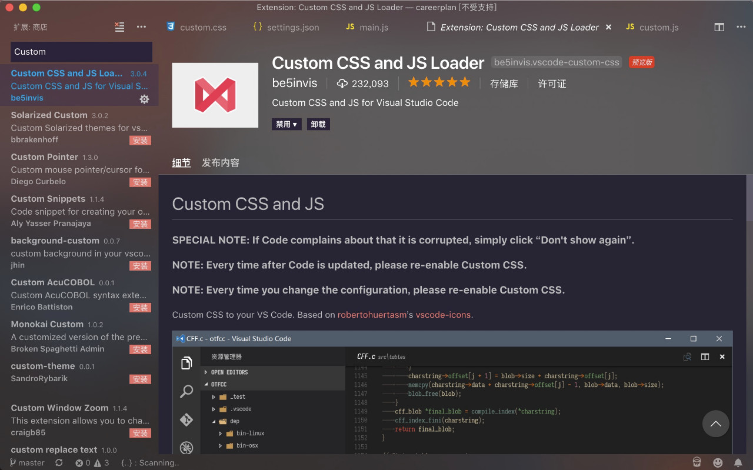The width and height of the screenshot is (753, 470).
Task: Click the be5invis.vscode-custom-css identifier badge
Action: (557, 62)
